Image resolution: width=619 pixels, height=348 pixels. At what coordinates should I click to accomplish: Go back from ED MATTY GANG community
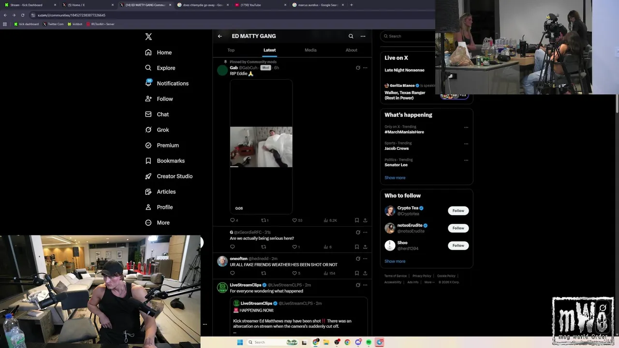pyautogui.click(x=220, y=36)
